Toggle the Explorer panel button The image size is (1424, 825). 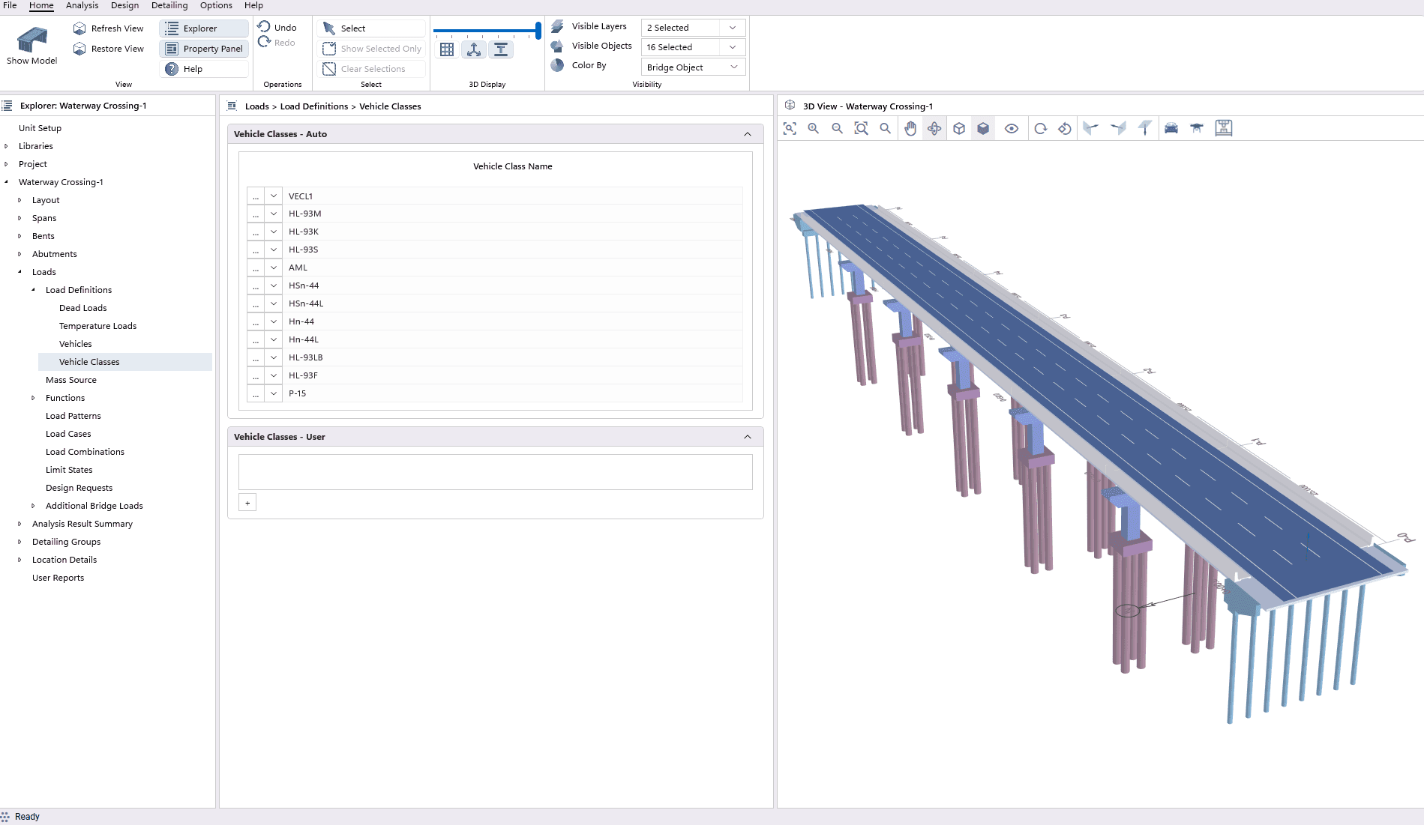click(x=204, y=28)
